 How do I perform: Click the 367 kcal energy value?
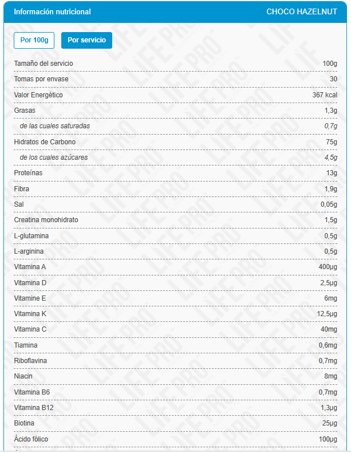[x=325, y=95]
